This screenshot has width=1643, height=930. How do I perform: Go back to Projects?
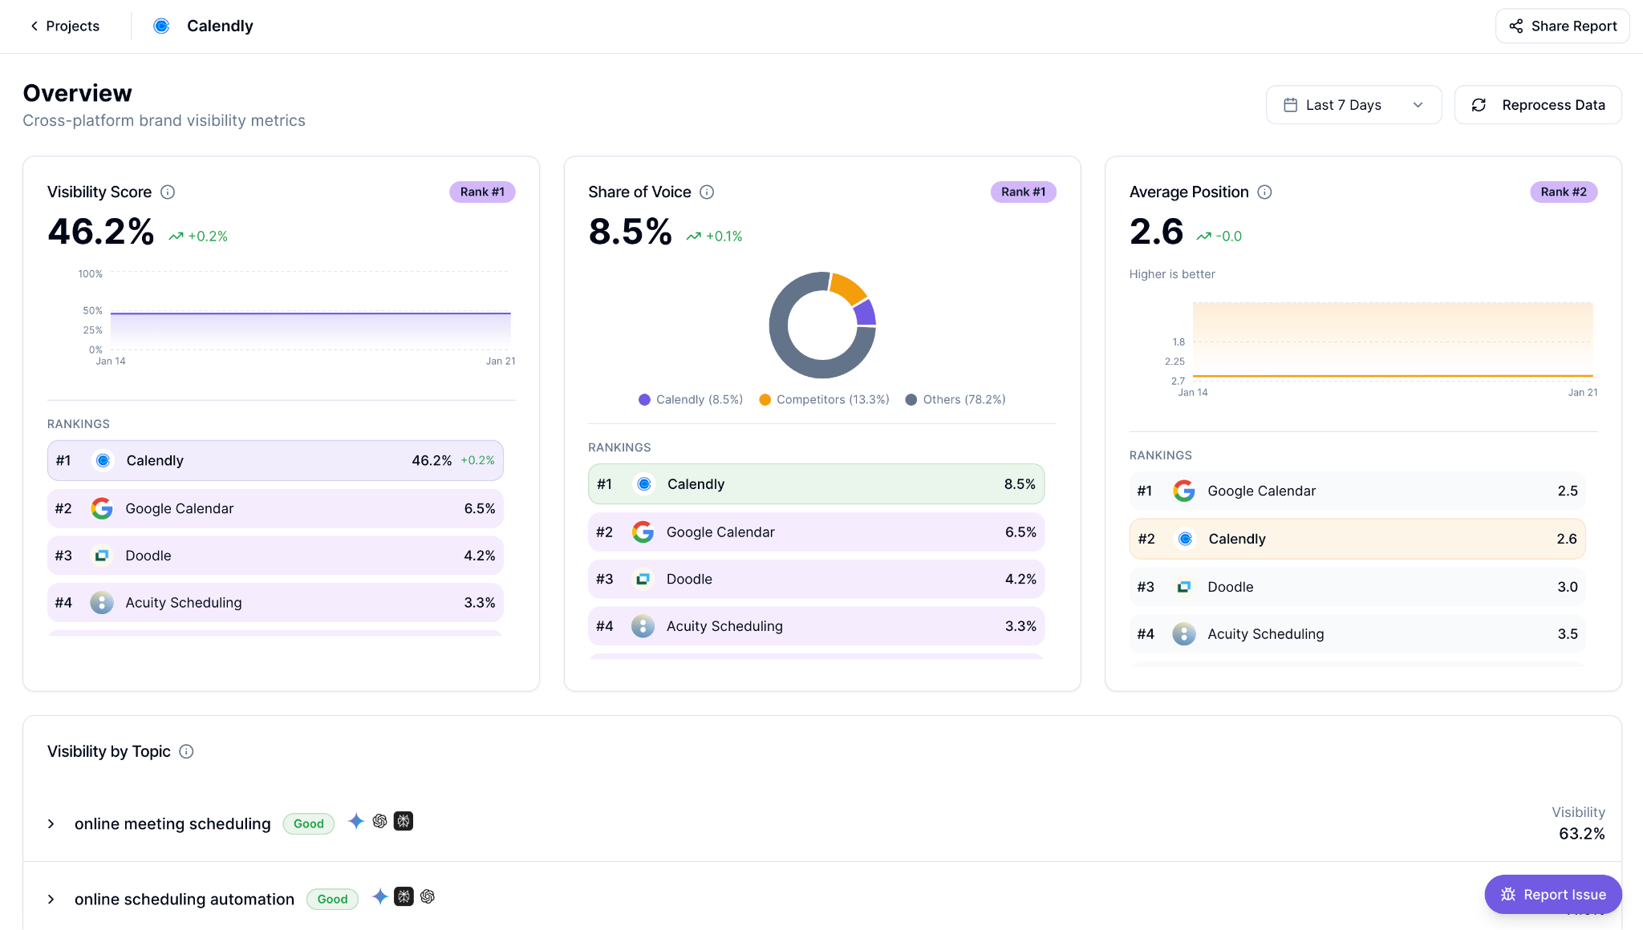(64, 26)
